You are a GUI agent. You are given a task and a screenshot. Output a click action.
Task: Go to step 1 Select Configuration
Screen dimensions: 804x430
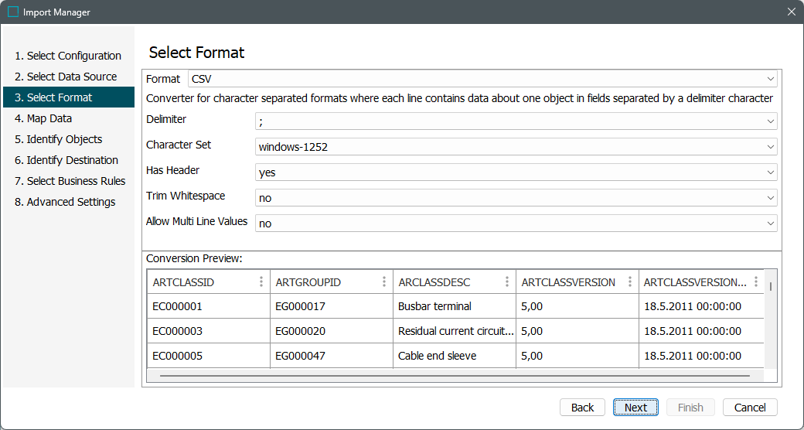[x=68, y=56]
